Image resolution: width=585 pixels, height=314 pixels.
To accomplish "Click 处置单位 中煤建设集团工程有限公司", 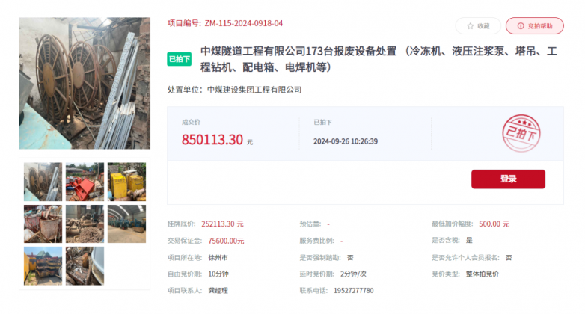I will tap(234, 90).
